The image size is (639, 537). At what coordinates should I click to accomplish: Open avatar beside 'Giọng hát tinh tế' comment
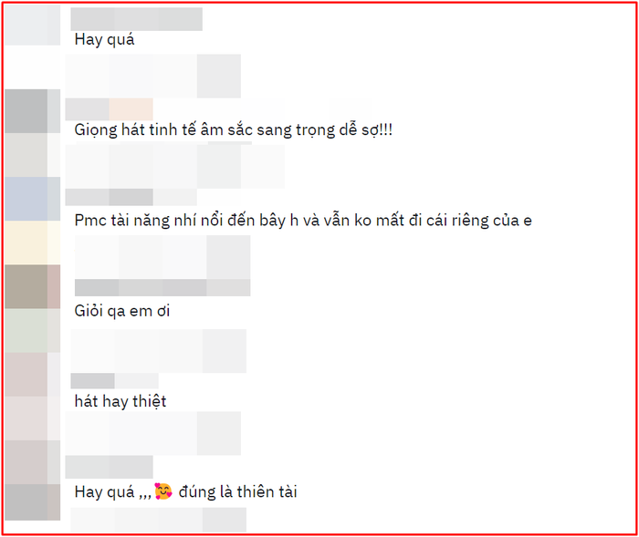click(x=33, y=111)
